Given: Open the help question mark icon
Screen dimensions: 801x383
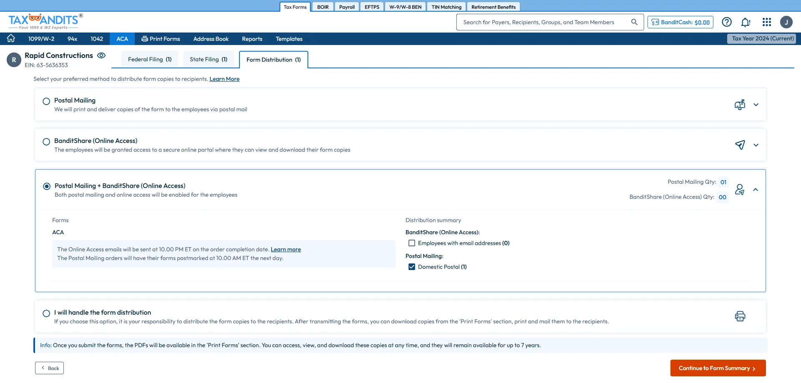Looking at the screenshot, I should (x=727, y=22).
